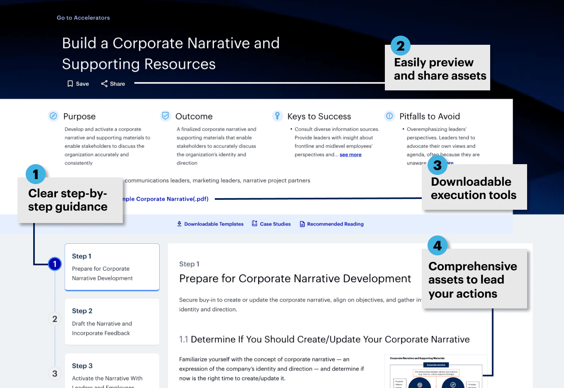
Task: Click step marker circle number 2
Action: click(x=55, y=319)
